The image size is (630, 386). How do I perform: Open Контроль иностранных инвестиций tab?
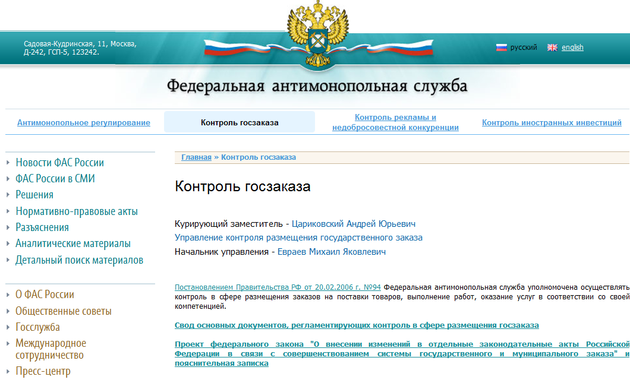pos(552,122)
